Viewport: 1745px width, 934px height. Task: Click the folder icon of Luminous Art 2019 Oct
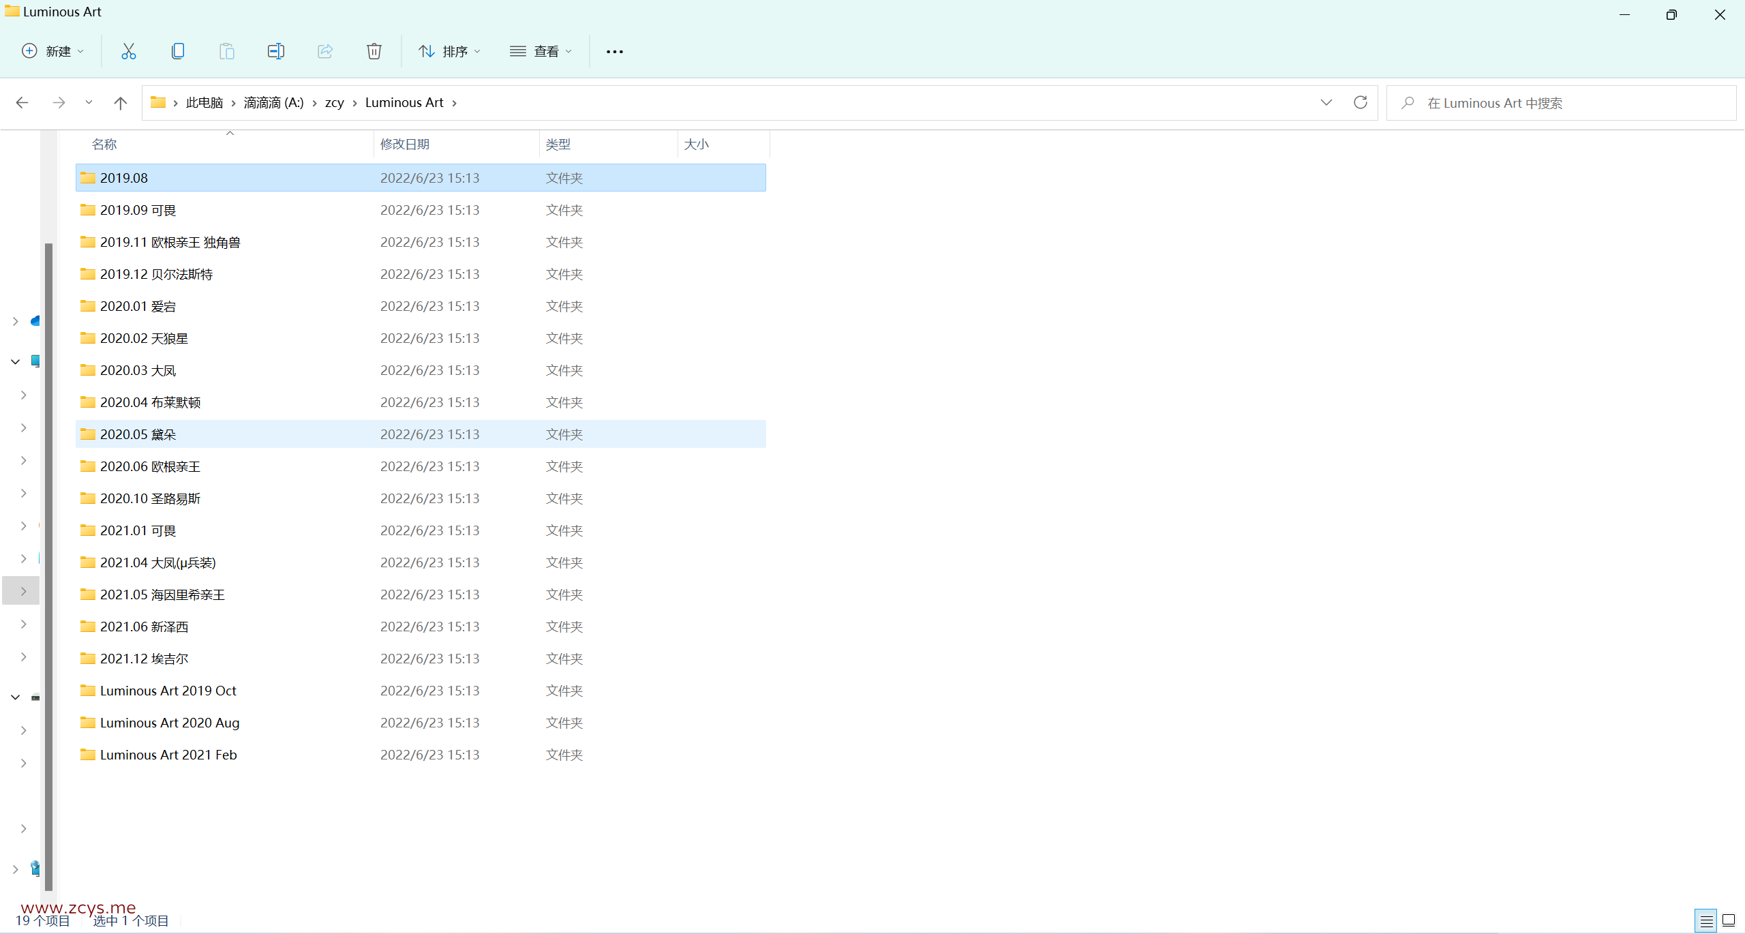88,691
